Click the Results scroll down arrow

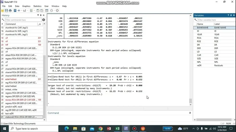tap(190, 104)
